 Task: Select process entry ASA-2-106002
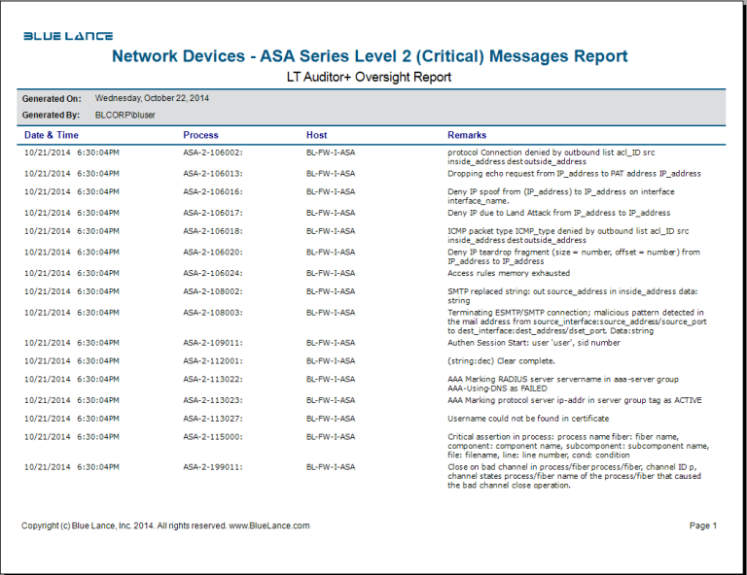tap(213, 152)
